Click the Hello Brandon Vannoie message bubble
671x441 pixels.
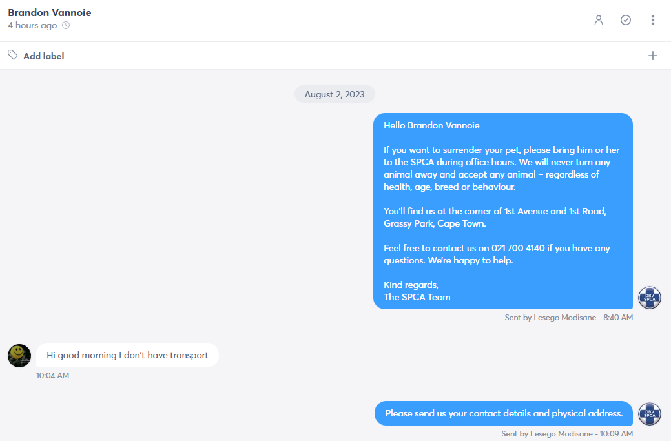click(x=503, y=211)
